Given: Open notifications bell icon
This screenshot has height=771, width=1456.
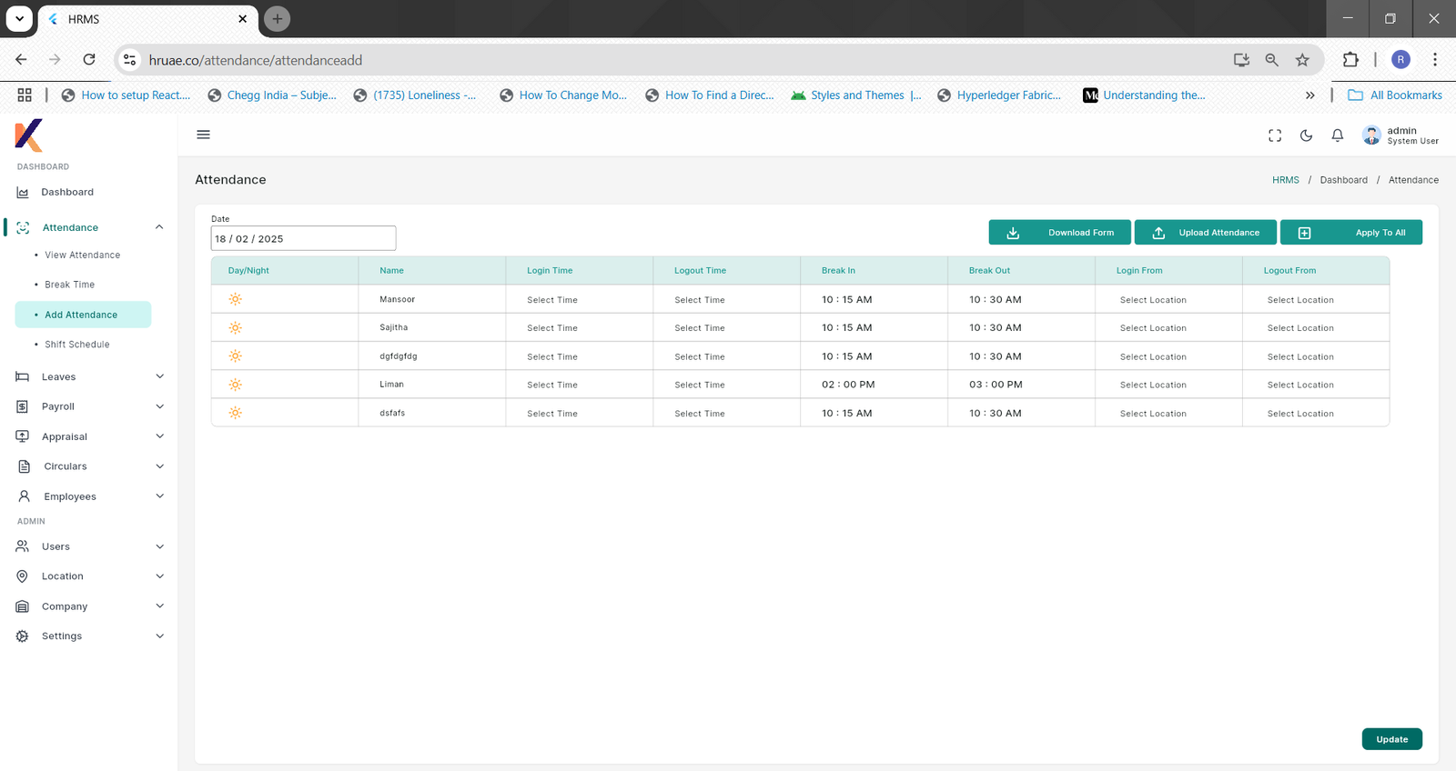Looking at the screenshot, I should [x=1337, y=135].
